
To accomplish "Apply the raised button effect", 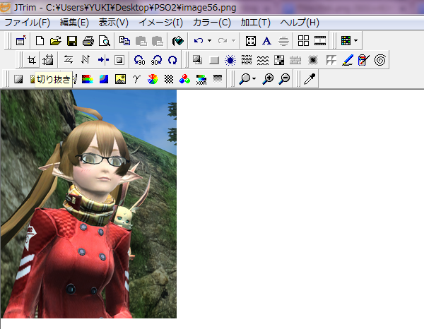I will 214,60.
